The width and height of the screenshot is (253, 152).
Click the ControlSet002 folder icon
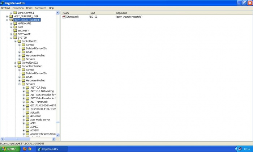tap(20, 63)
